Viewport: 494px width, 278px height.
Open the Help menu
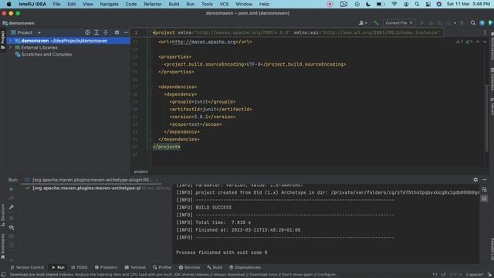coord(264,4)
